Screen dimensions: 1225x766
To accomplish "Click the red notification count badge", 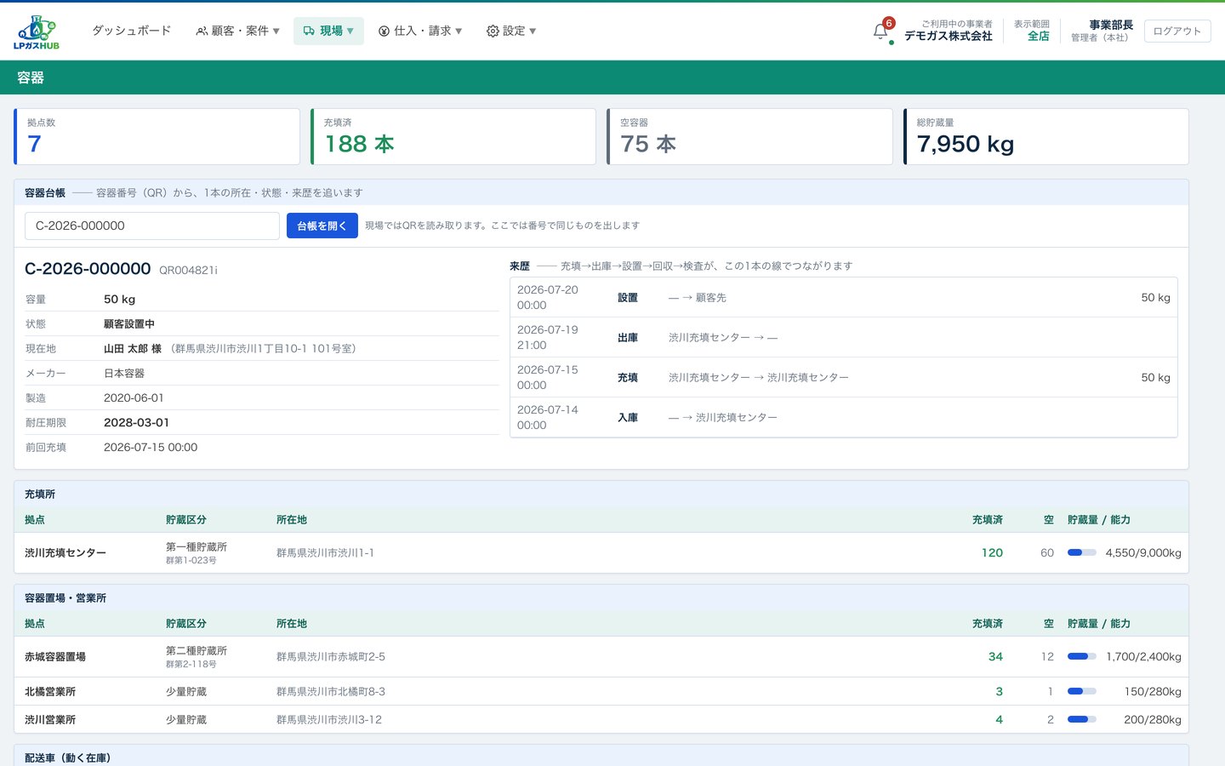I will pyautogui.click(x=889, y=23).
